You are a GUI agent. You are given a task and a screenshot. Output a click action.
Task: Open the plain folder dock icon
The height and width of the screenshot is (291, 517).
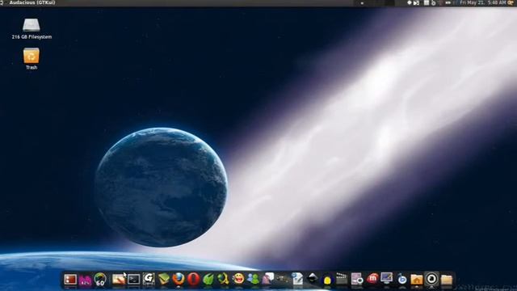point(447,280)
